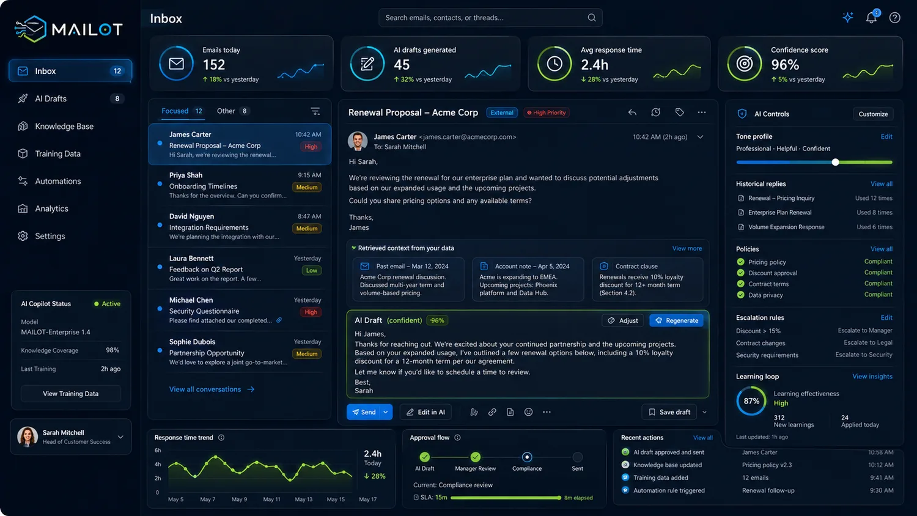This screenshot has width=917, height=516.
Task: Click the Save draft button
Action: 669,412
